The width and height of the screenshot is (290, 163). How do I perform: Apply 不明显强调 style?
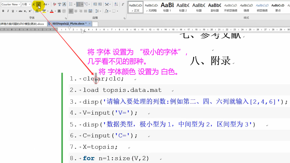pyautogui.click(x=231, y=8)
